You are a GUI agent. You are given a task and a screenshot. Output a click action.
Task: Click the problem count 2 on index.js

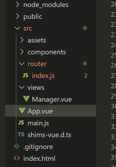click(x=86, y=76)
